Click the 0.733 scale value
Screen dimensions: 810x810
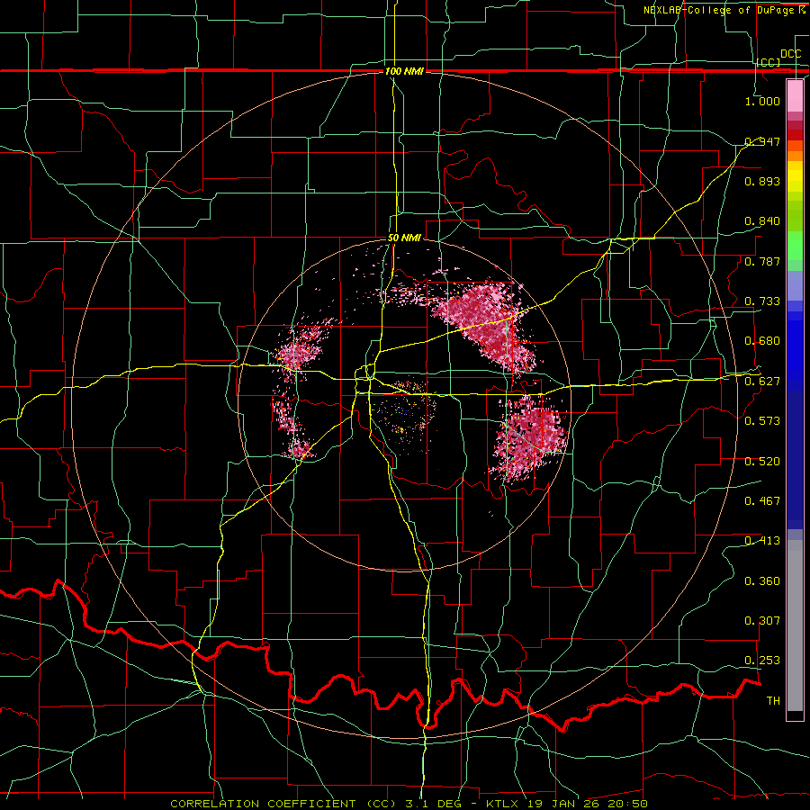(762, 301)
